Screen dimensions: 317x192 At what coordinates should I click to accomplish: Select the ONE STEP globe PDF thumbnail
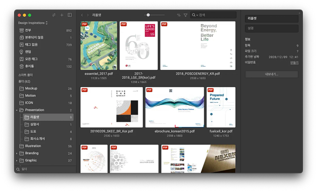point(94,159)
